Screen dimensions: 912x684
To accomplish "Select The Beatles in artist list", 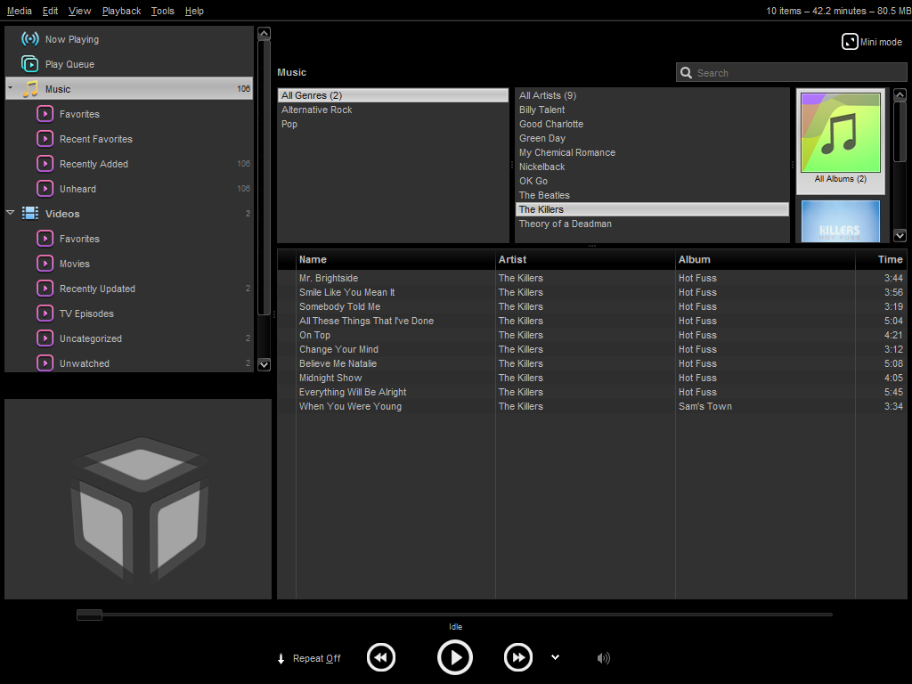I will point(652,195).
